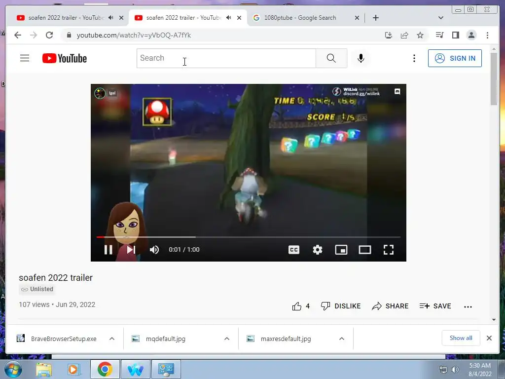505x379 pixels.
Task: Open a new browser tab
Action: [375, 18]
